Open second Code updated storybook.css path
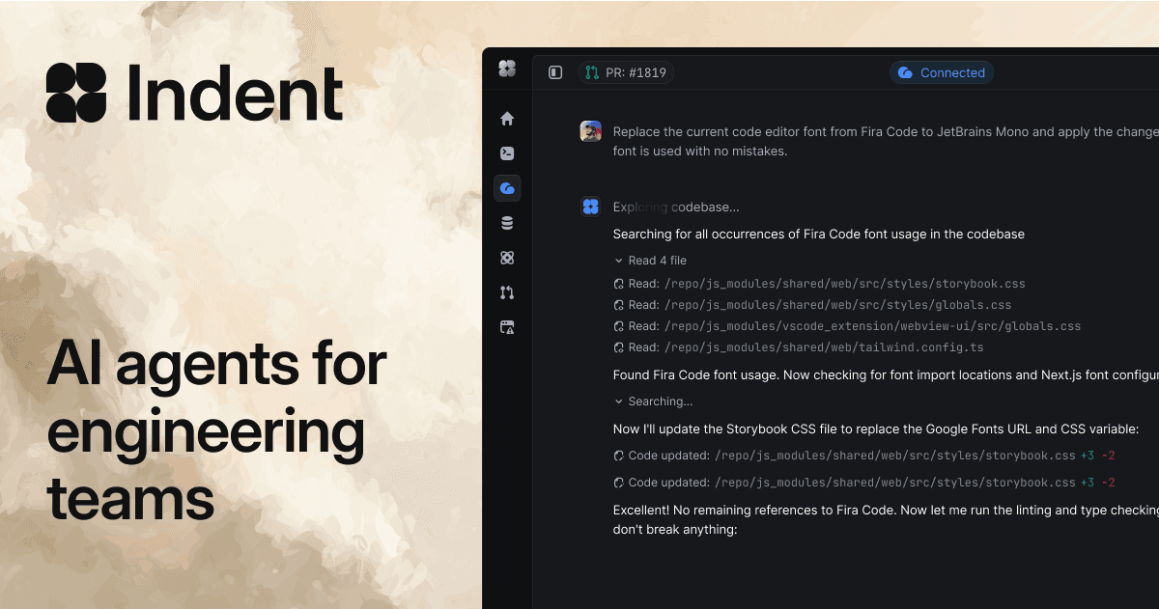 pos(894,483)
